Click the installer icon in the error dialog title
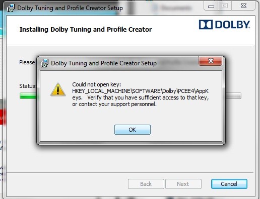Viewport: 260px width, 199px height. tap(44, 63)
